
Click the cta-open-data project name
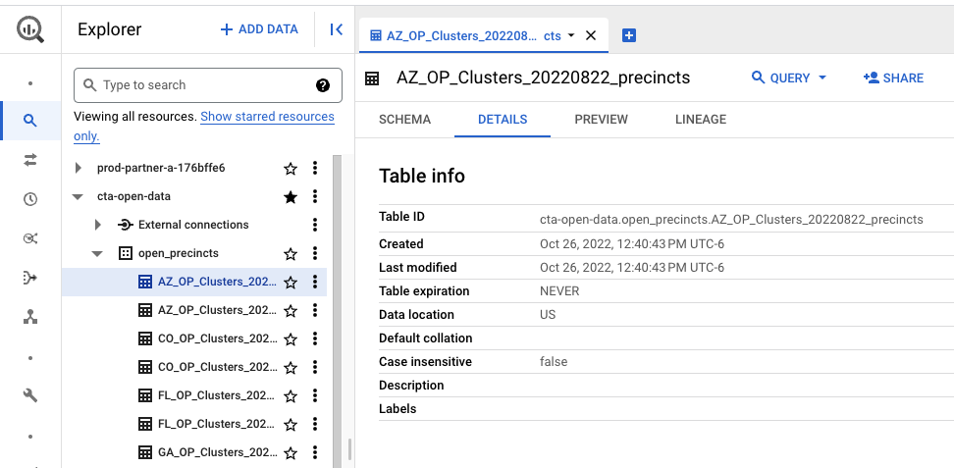point(133,196)
